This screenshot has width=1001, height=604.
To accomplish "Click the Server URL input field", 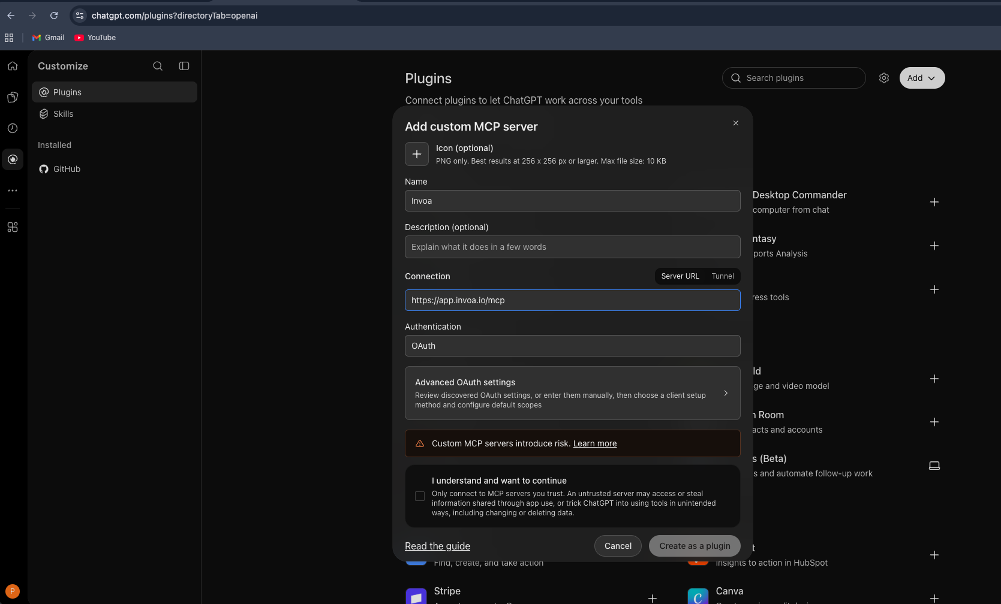I will (x=573, y=300).
